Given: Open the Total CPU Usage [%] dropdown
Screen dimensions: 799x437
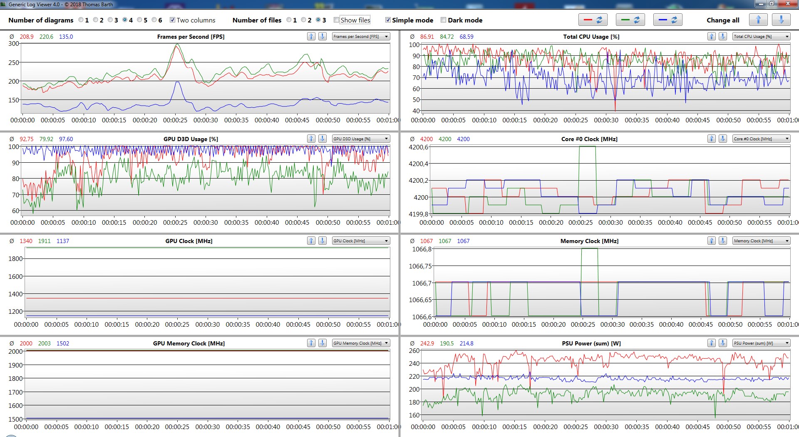Looking at the screenshot, I should point(762,36).
